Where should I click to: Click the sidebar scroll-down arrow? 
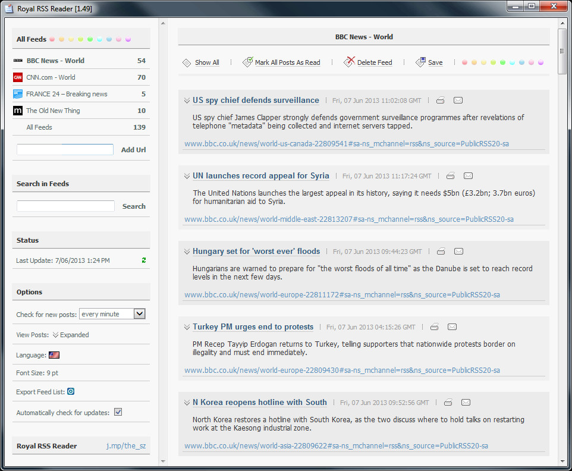163,461
